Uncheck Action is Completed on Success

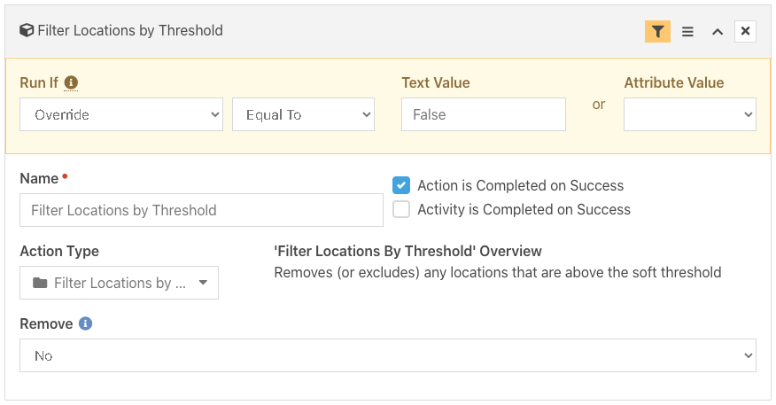pos(401,185)
